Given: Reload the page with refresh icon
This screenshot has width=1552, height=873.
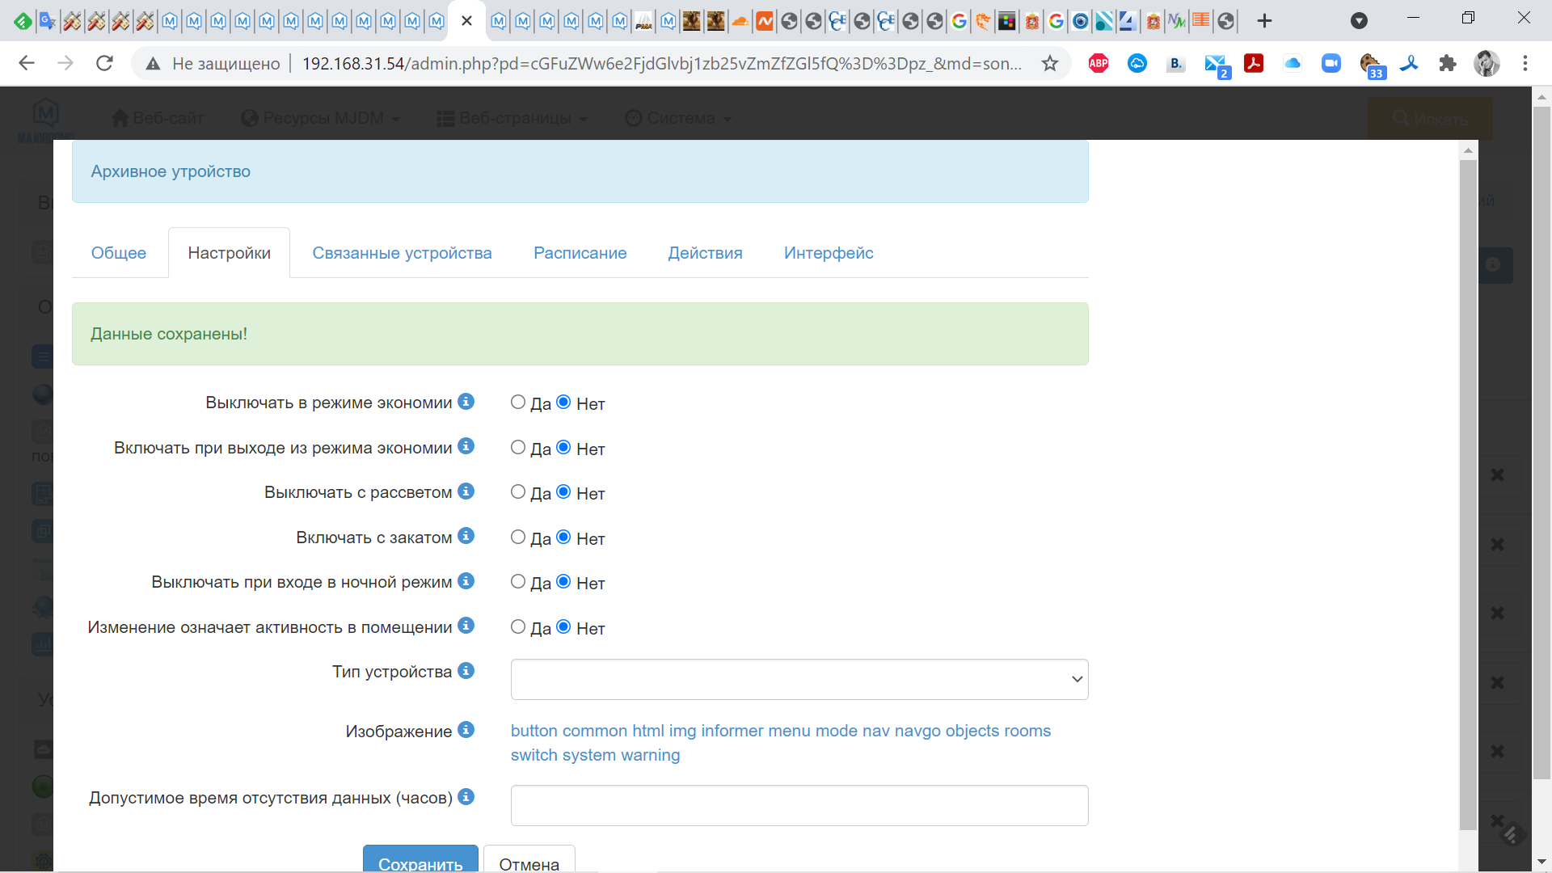Looking at the screenshot, I should tap(104, 63).
